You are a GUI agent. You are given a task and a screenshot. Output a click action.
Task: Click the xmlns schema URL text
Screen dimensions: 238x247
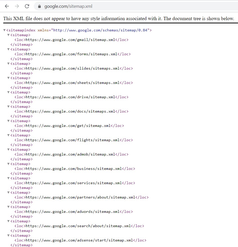click(x=100, y=30)
